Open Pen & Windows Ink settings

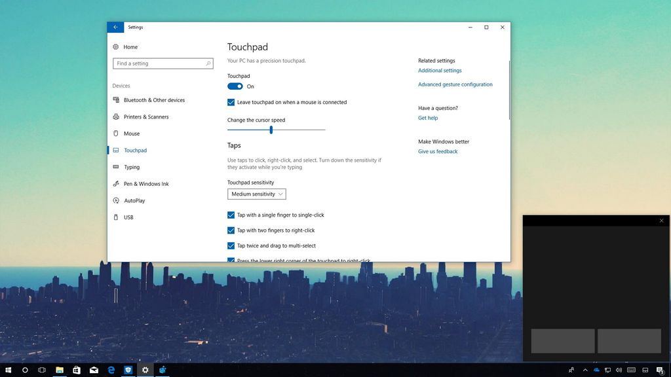[x=115, y=183]
